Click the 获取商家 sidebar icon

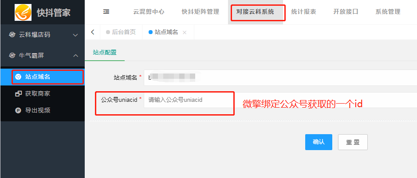[18, 93]
